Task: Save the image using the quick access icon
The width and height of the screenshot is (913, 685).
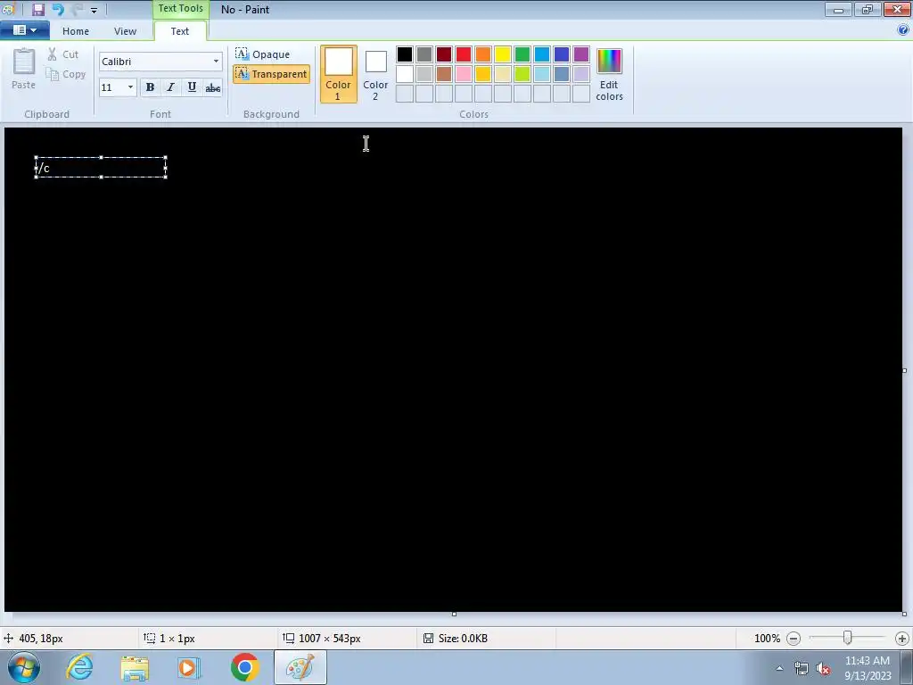Action: [x=38, y=9]
